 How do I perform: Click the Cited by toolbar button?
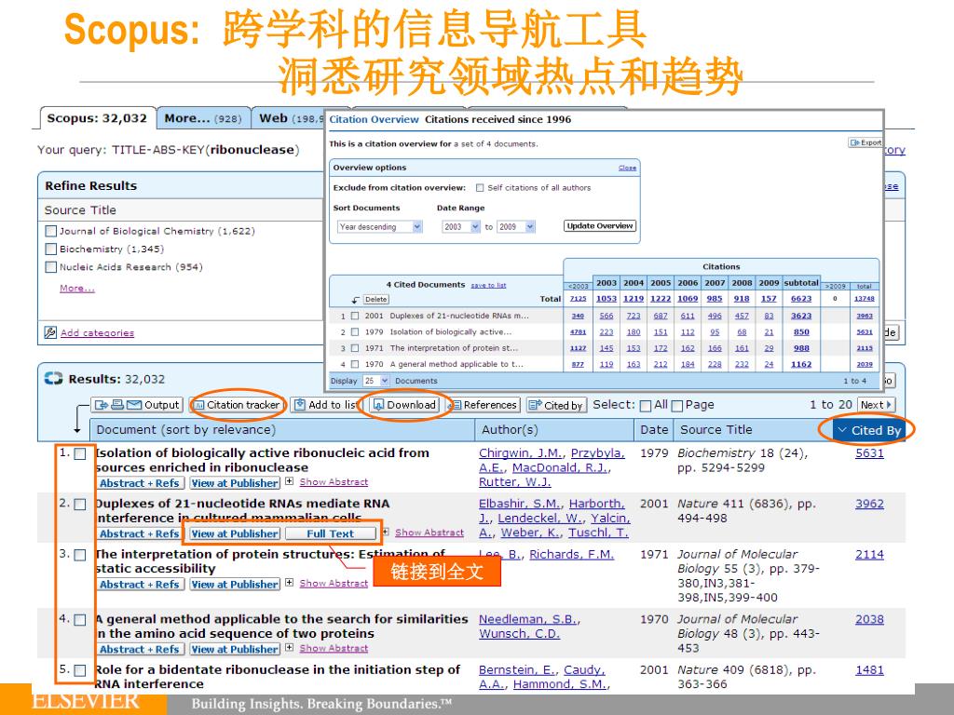pos(556,405)
